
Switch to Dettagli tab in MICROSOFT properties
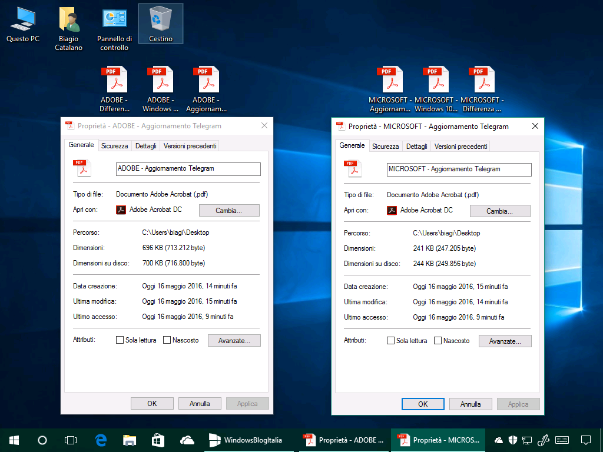[416, 147]
